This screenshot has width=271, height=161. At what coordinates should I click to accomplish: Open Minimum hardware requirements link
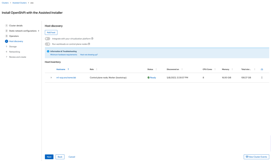pyautogui.click(x=64, y=55)
